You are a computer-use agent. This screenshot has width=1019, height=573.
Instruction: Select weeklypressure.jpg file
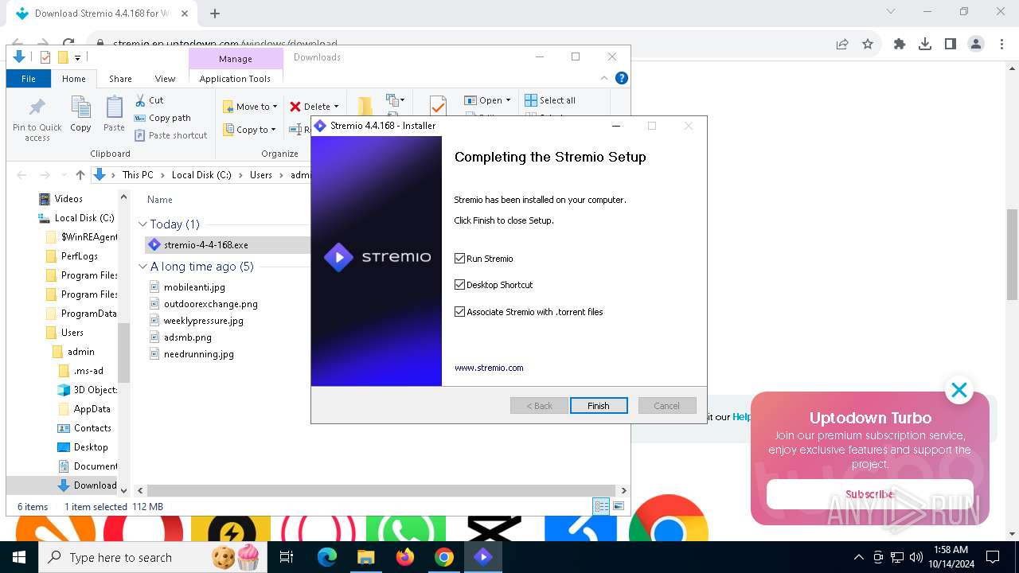203,321
